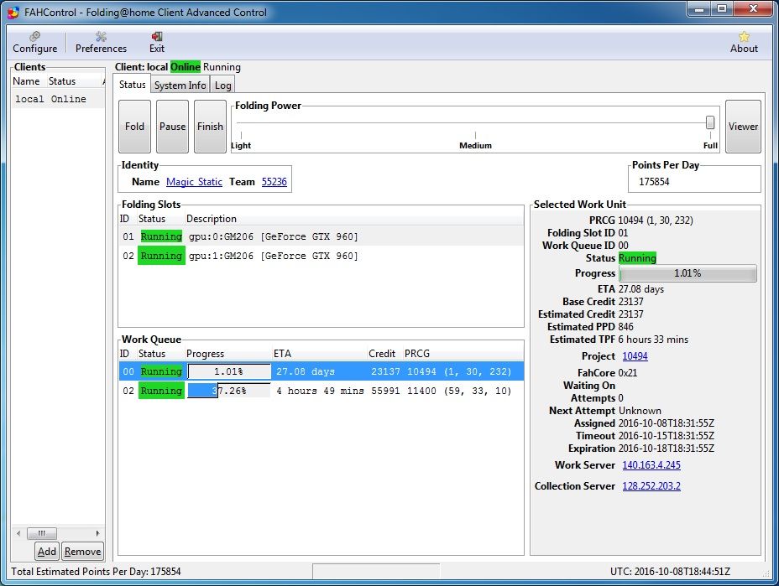
Task: Open the Preferences toolbar item
Action: click(101, 42)
